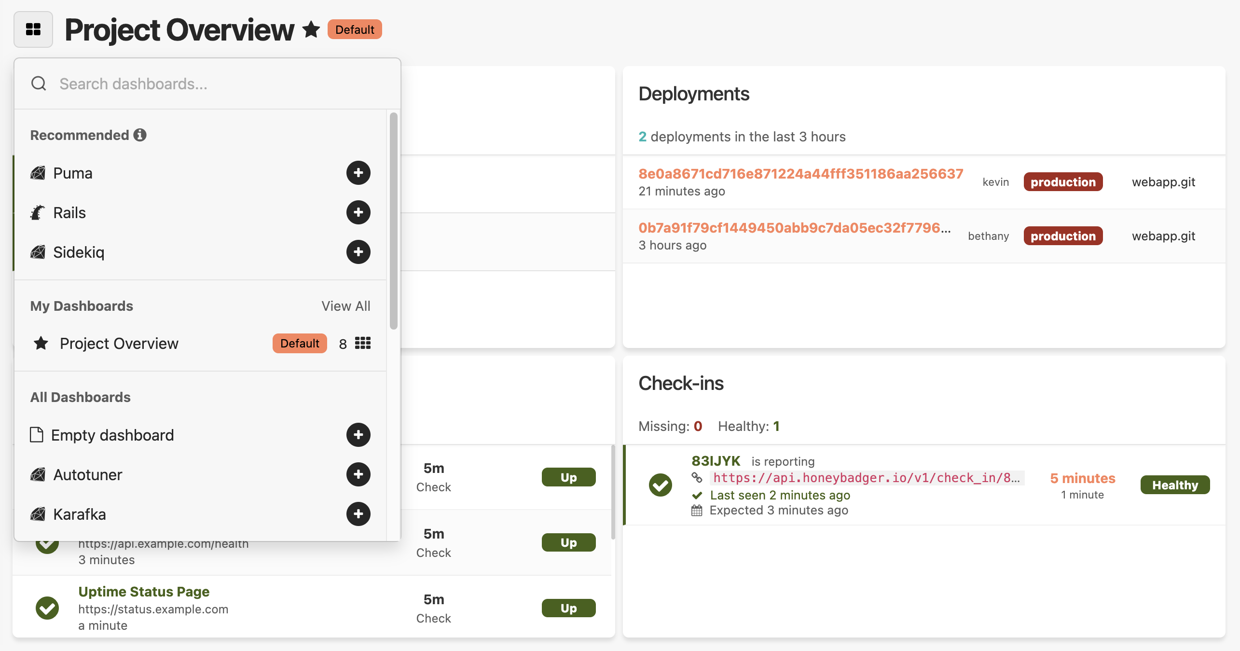The image size is (1240, 651).
Task: Open the dashboard switcher grid icon
Action: click(33, 29)
